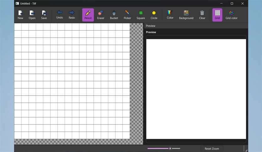Select the Eraser tool
This screenshot has width=262, height=152.
[101, 15]
